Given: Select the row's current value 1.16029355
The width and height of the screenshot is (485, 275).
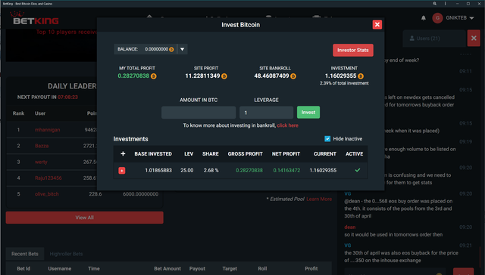Looking at the screenshot, I should [x=323, y=171].
